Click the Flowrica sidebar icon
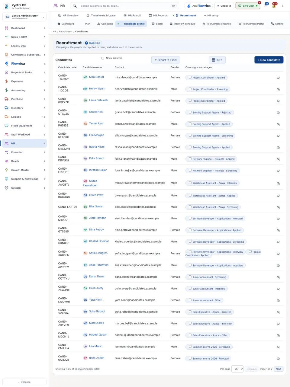Viewport: 290px width, 387px height. (x=6, y=63)
